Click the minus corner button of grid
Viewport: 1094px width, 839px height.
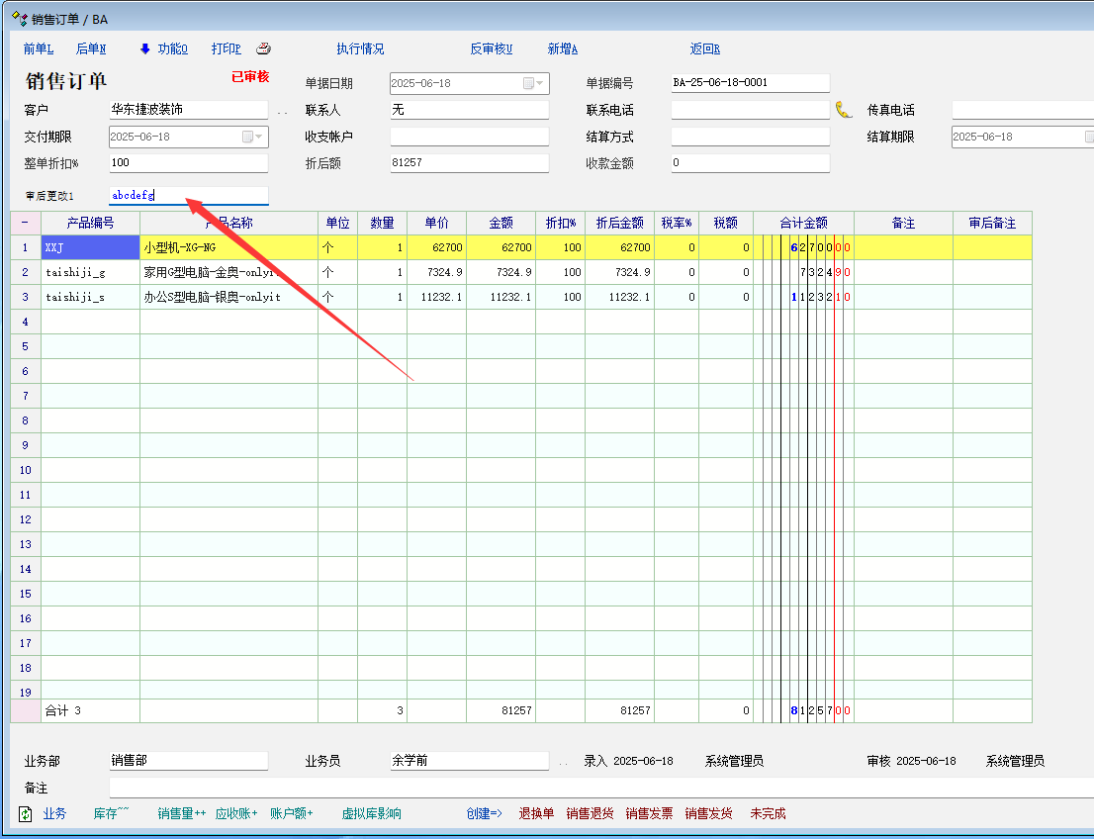click(x=25, y=223)
